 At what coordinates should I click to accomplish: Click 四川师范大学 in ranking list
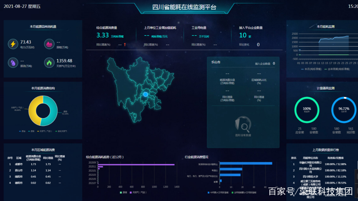pyautogui.click(x=310, y=176)
